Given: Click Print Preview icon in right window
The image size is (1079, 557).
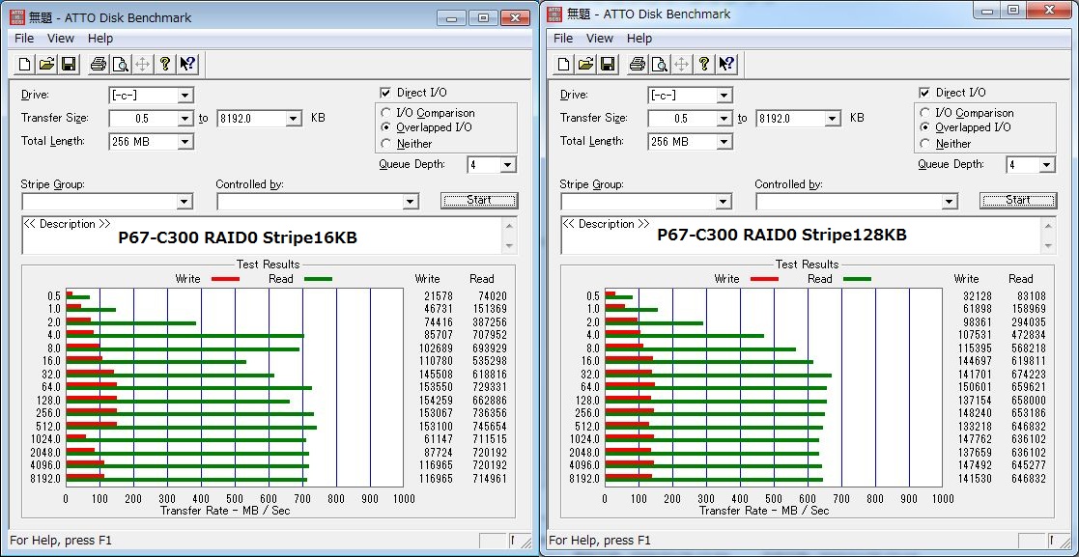Looking at the screenshot, I should [x=660, y=65].
